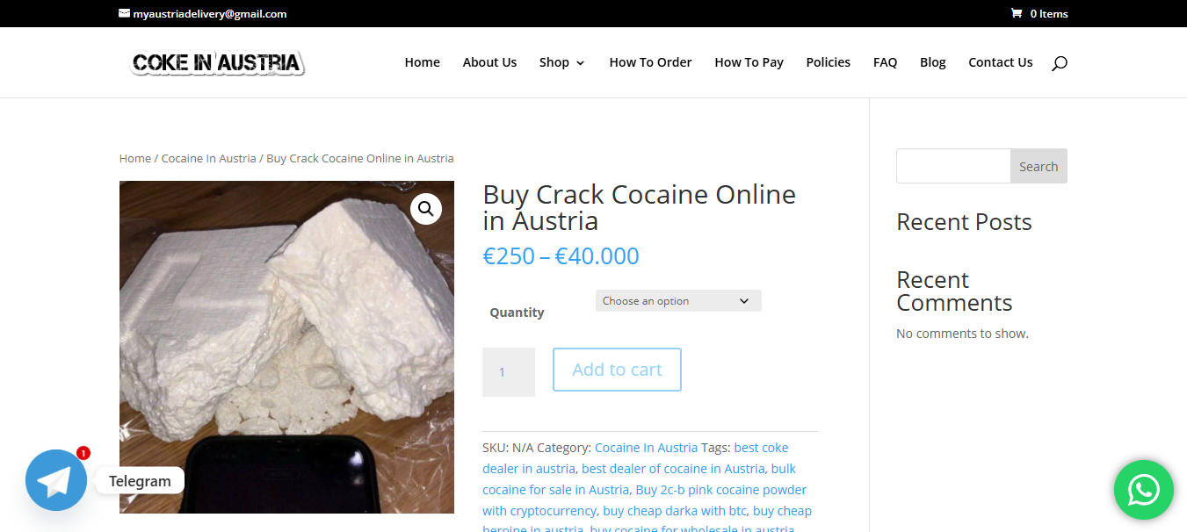
Task: Click the header search magnifier icon
Action: point(1059,62)
